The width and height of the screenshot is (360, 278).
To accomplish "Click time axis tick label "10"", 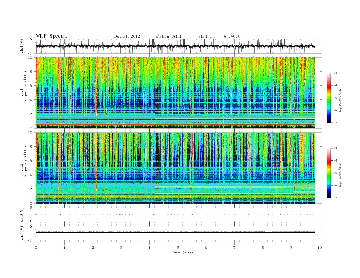I will click(x=320, y=248).
